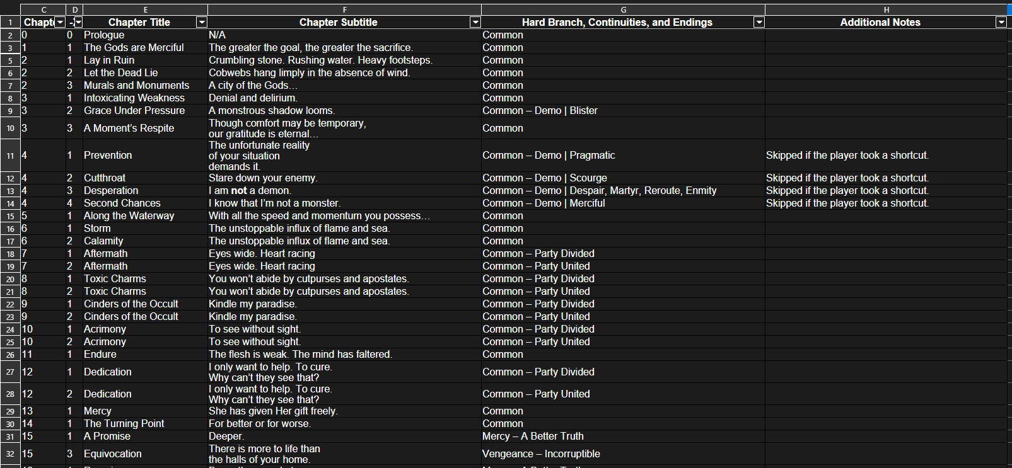Screen dimensions: 1012x468
Task: Click "I know that I'm not a monster." cell
Action: tap(345, 203)
